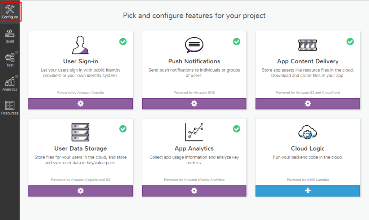
Task: Open the Configure section in sidebar
Action: pyautogui.click(x=10, y=11)
